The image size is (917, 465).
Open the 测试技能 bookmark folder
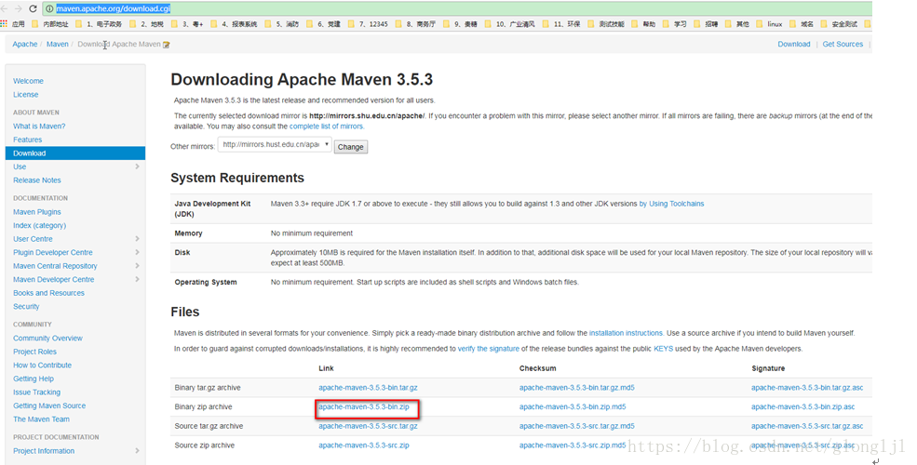(606, 24)
